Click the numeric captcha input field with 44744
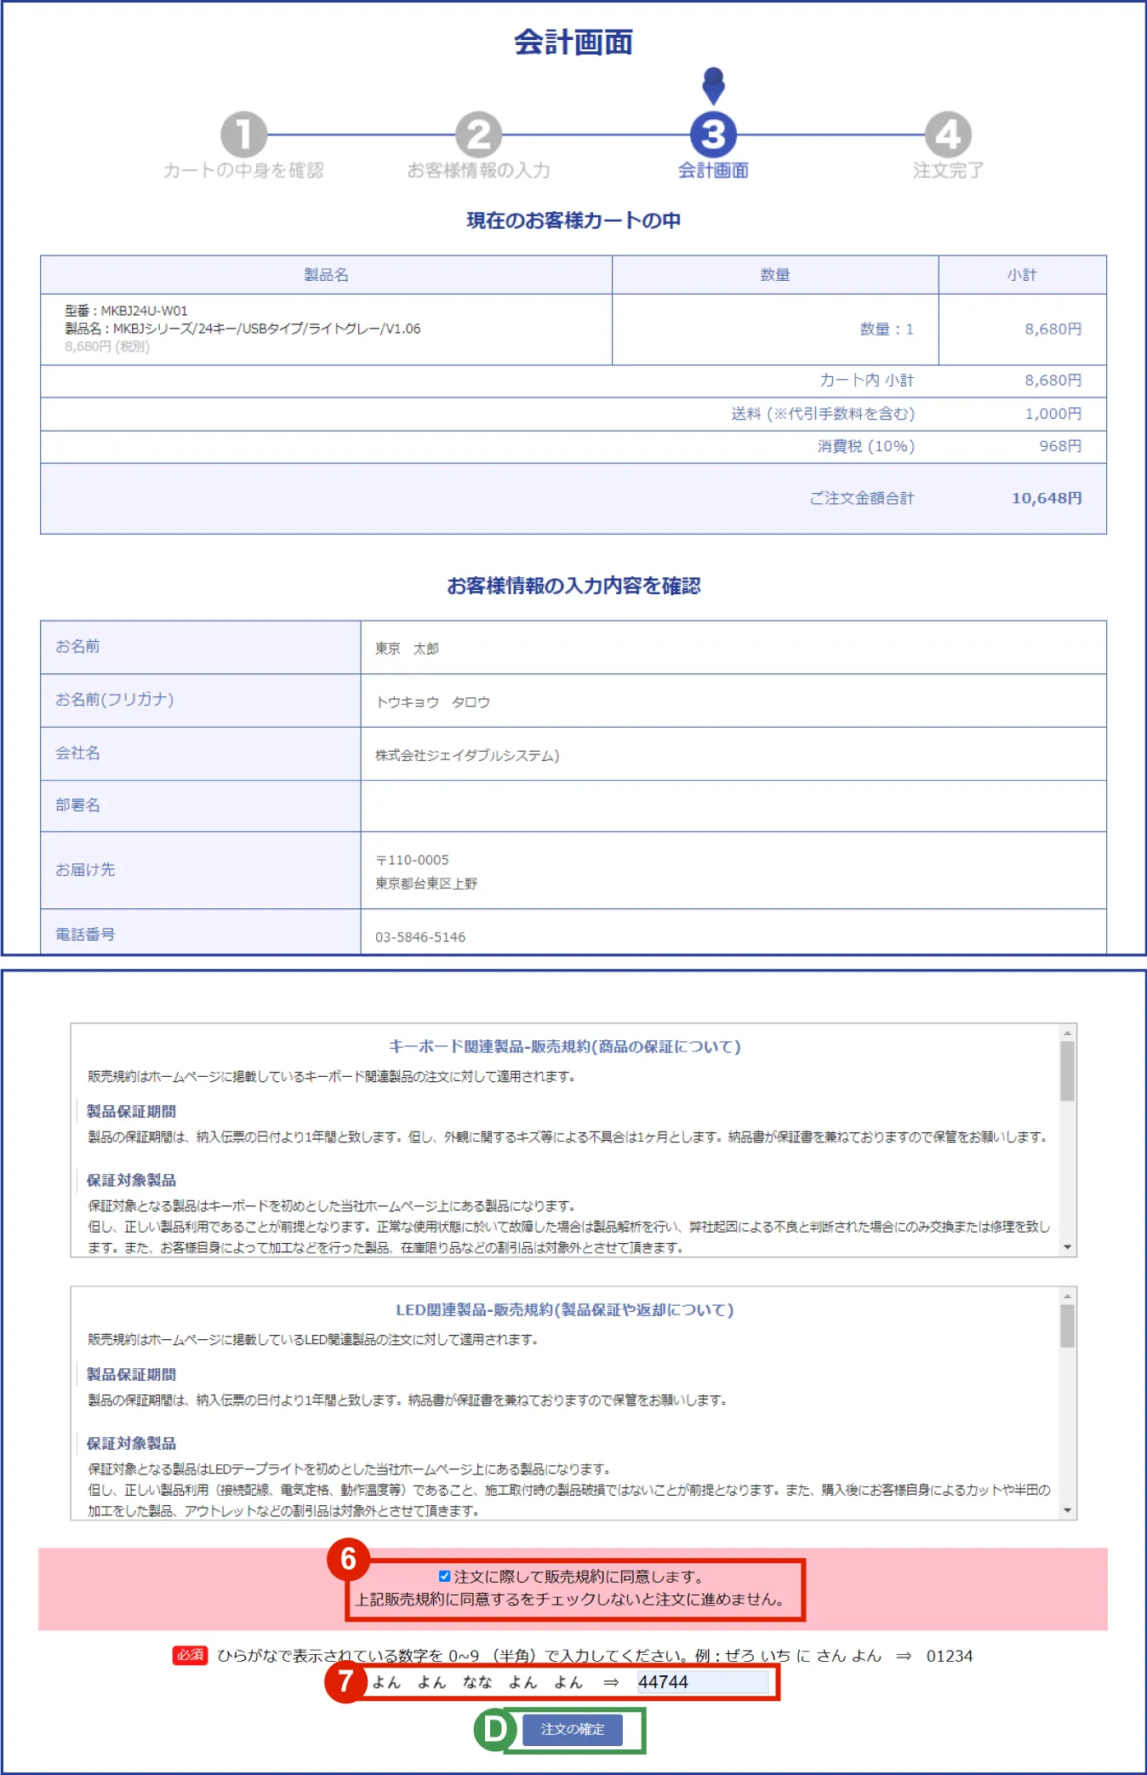This screenshot has height=1775, width=1147. tap(702, 1681)
